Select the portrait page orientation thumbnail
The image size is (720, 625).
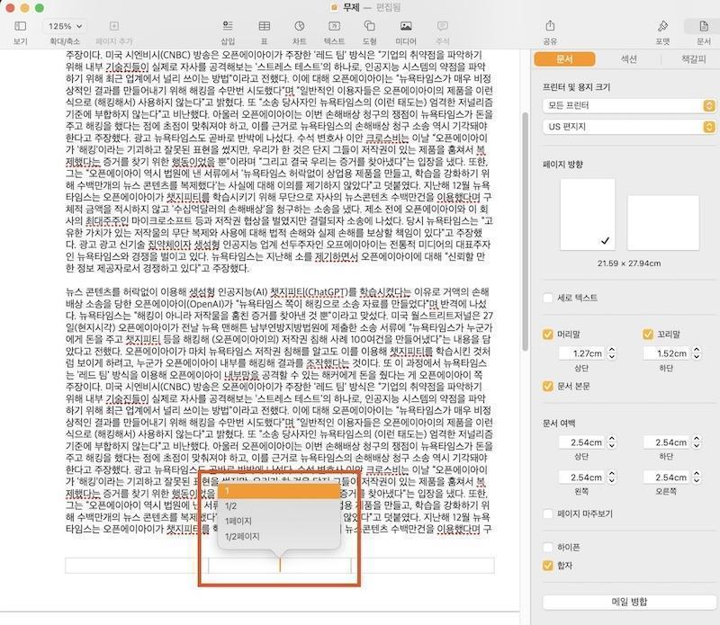(x=588, y=214)
